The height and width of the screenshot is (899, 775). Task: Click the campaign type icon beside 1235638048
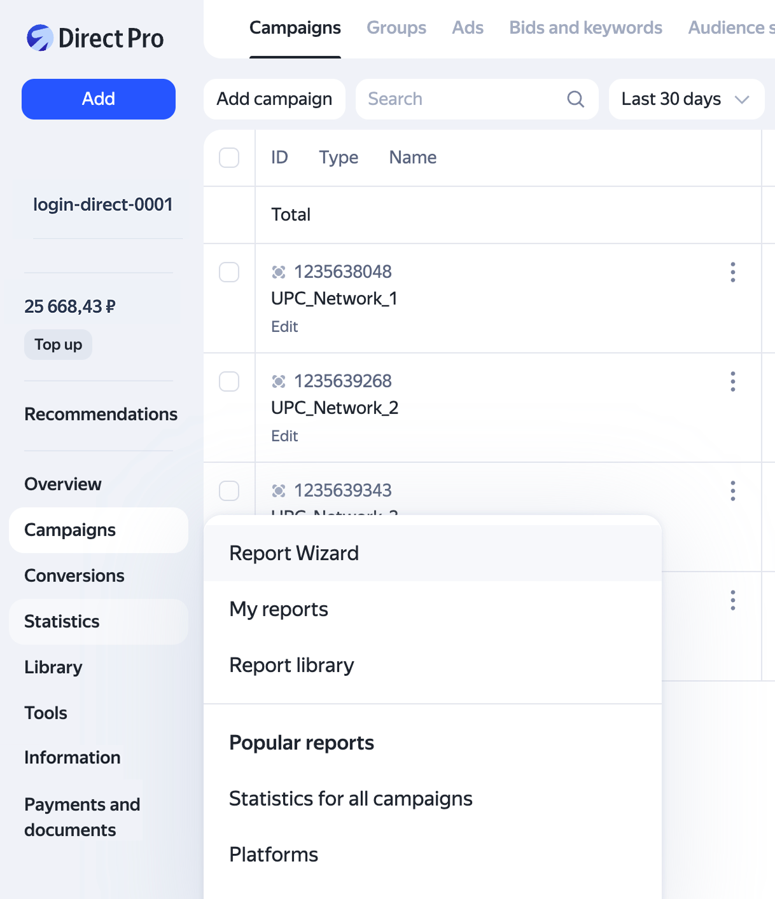[279, 272]
